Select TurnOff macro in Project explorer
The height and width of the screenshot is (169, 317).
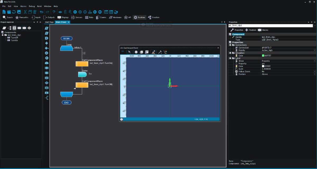pyautogui.click(x=15, y=38)
